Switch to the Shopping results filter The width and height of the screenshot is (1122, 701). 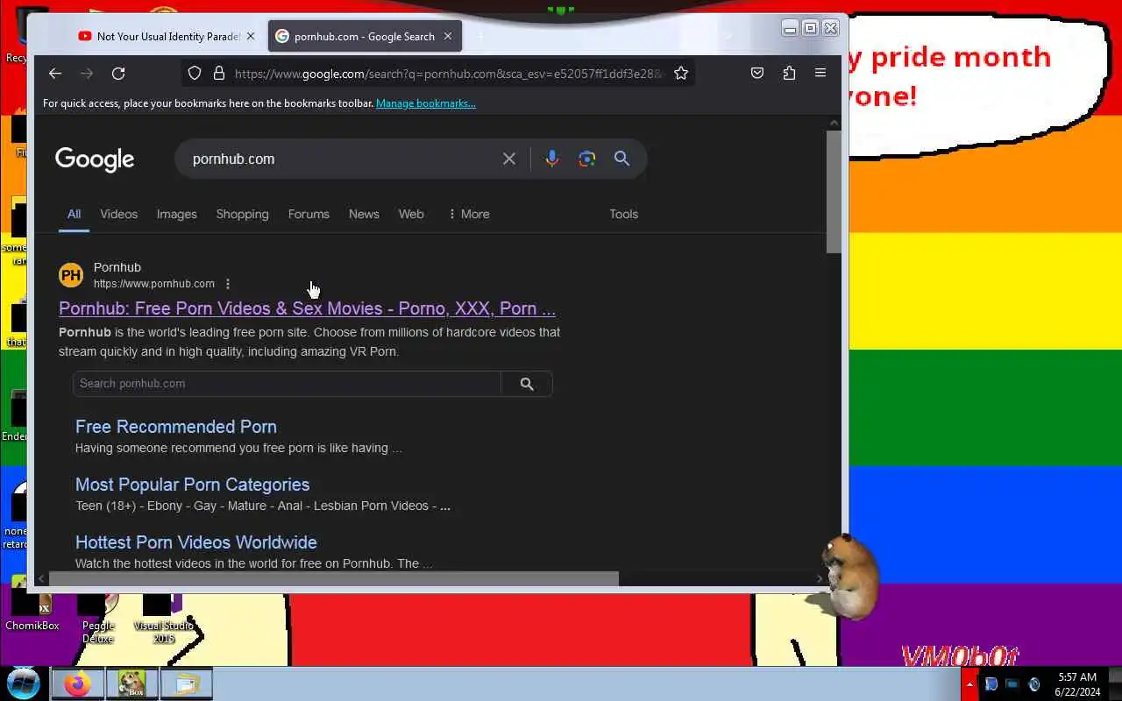click(242, 214)
